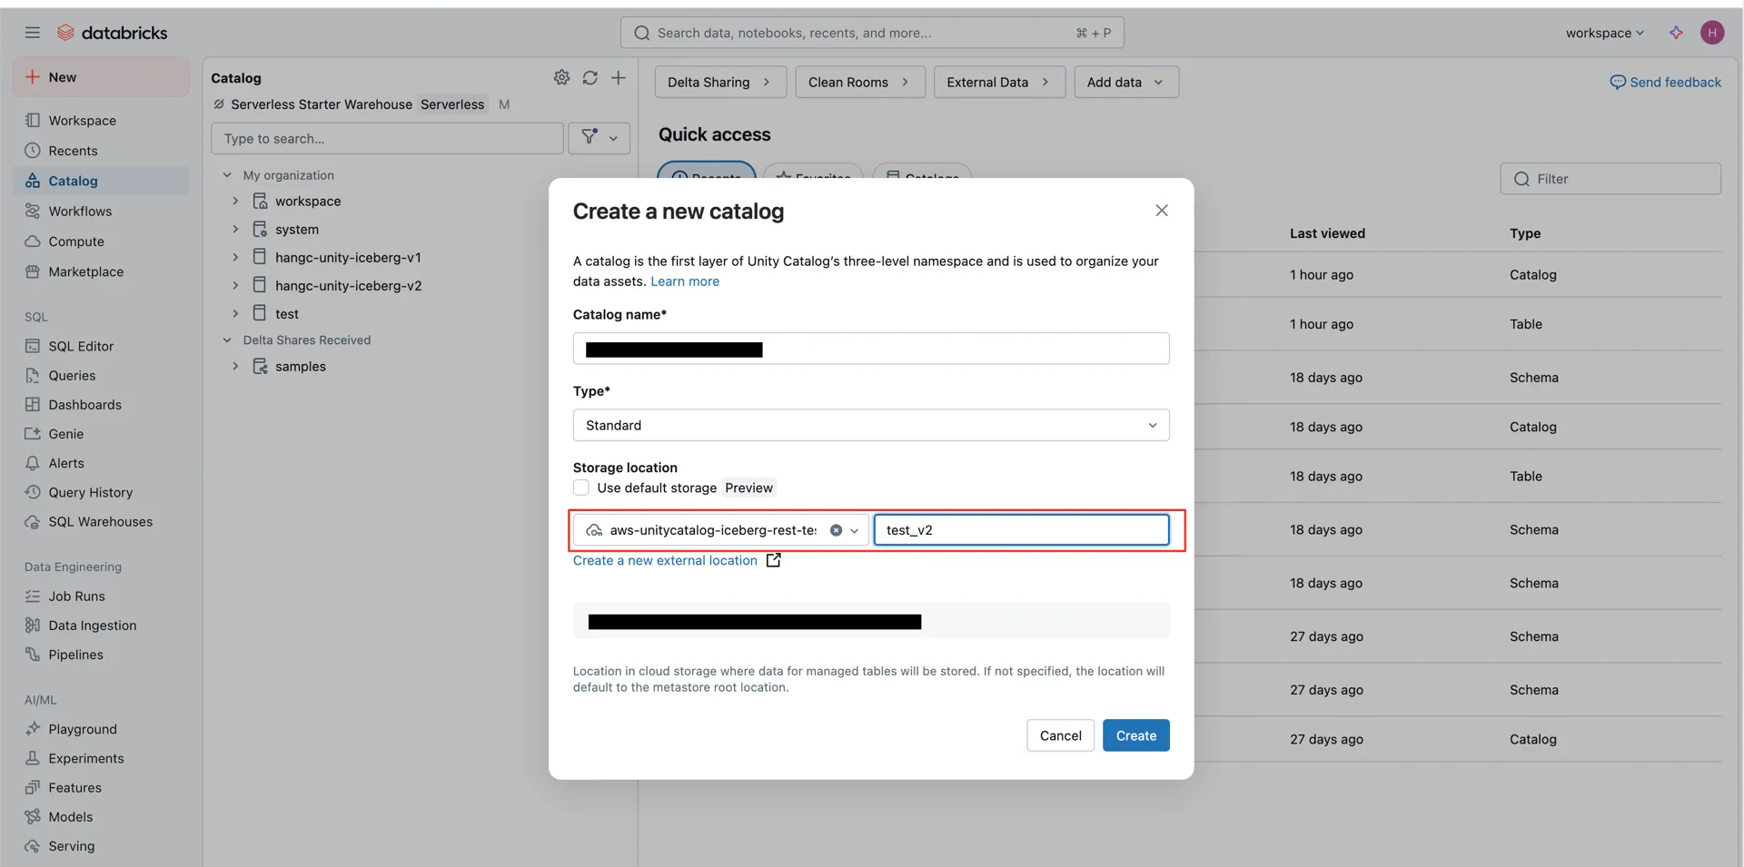Open the hamburger navigation menu
The width and height of the screenshot is (1744, 867).
33,33
